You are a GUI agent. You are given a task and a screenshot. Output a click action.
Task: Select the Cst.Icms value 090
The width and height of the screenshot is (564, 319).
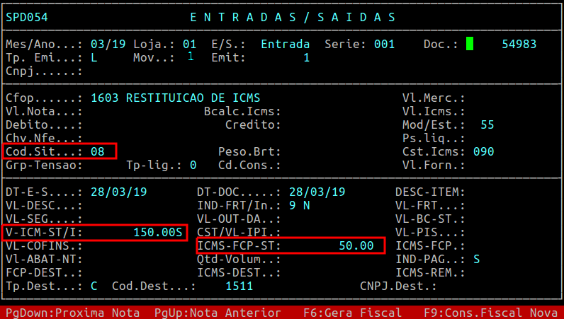pos(483,151)
